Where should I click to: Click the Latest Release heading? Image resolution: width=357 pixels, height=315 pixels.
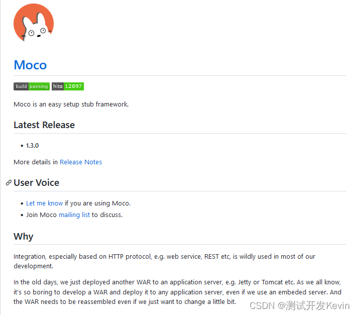(44, 125)
